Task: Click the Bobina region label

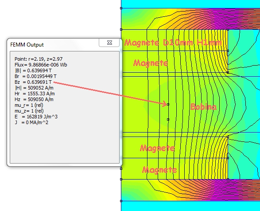Action: 203,107
